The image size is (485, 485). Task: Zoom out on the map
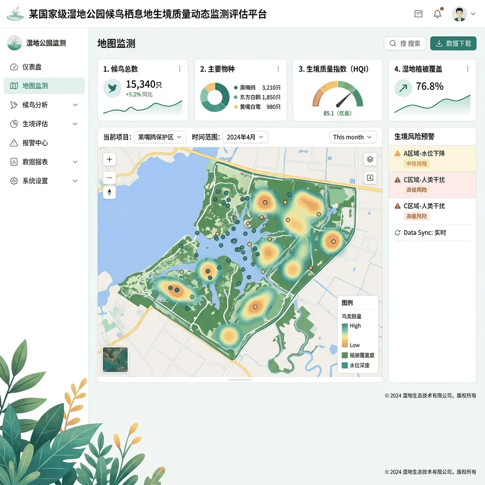tap(109, 178)
